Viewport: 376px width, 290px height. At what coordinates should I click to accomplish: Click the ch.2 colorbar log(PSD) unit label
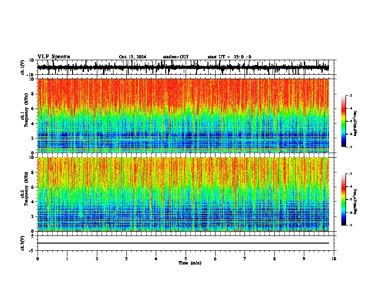click(356, 201)
